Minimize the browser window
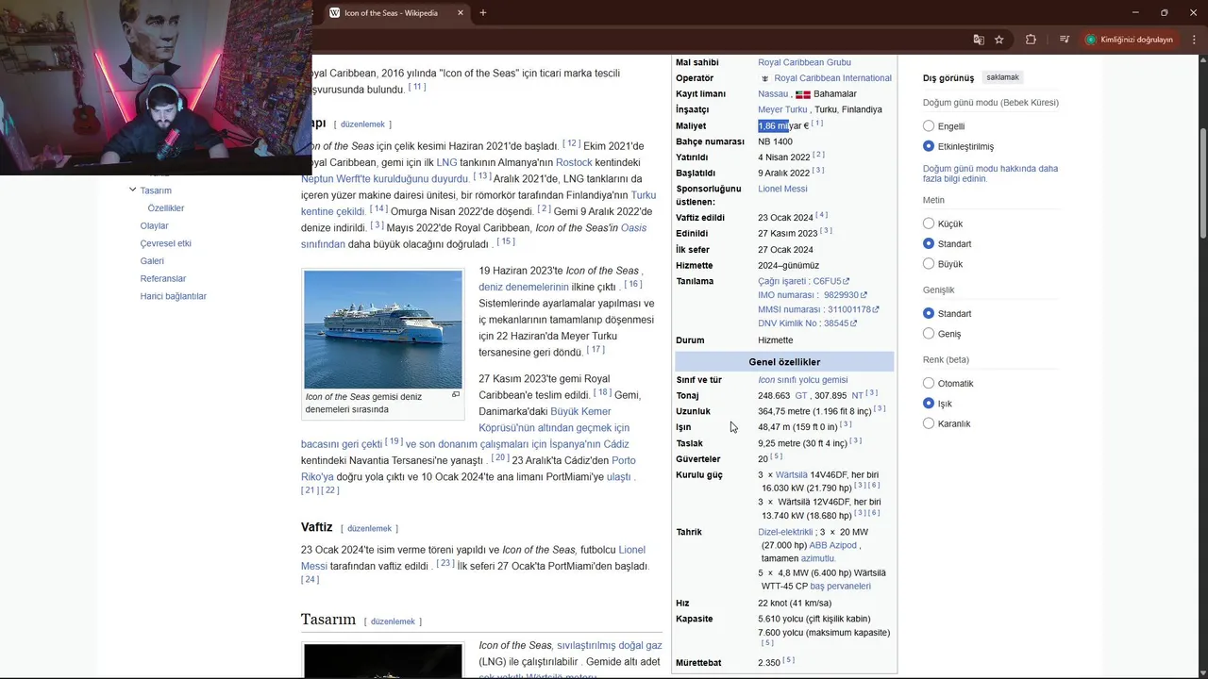 coord(1137,13)
